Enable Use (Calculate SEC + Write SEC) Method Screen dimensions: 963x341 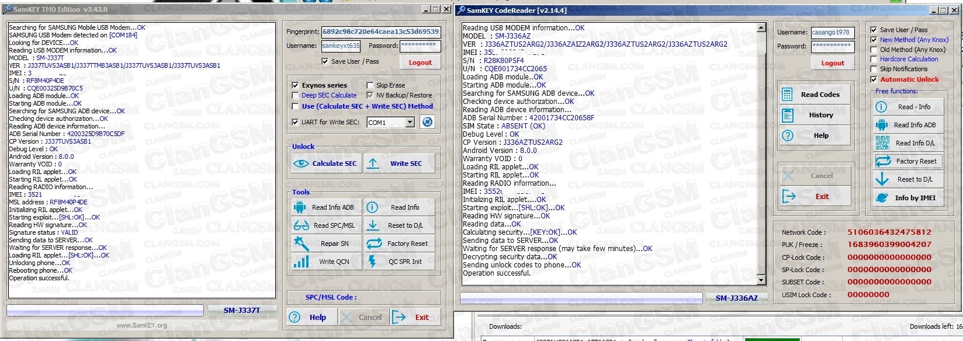click(295, 106)
